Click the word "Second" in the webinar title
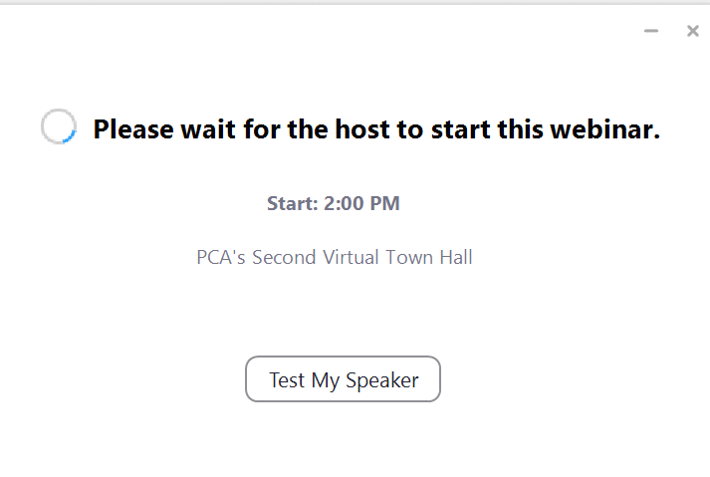 click(x=284, y=257)
